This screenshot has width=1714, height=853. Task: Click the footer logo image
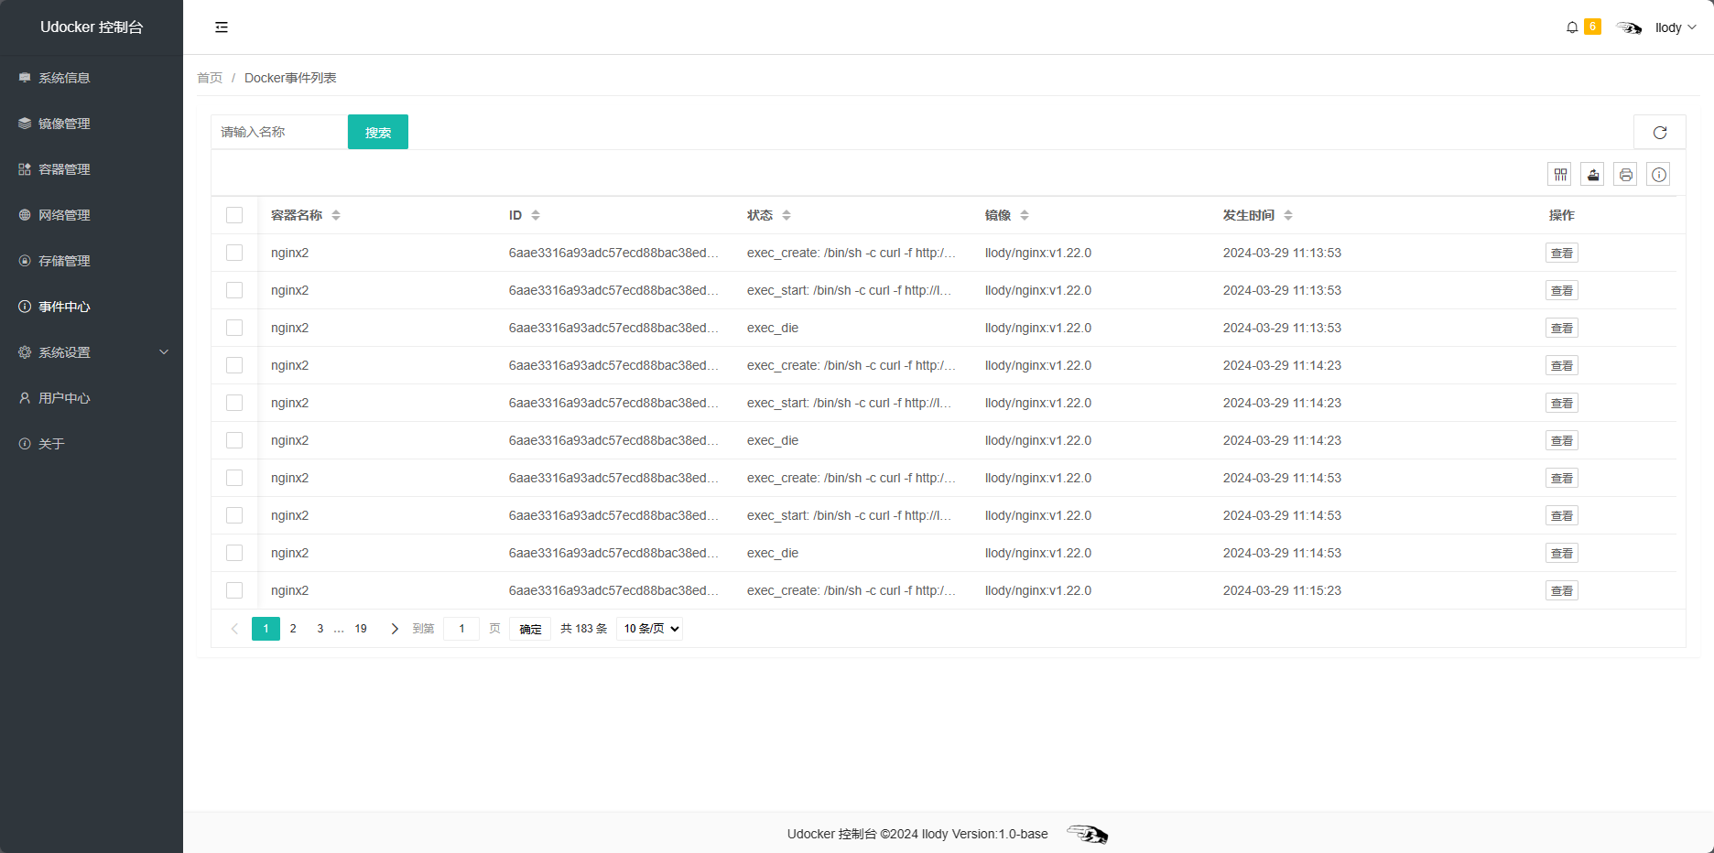coord(1087,834)
